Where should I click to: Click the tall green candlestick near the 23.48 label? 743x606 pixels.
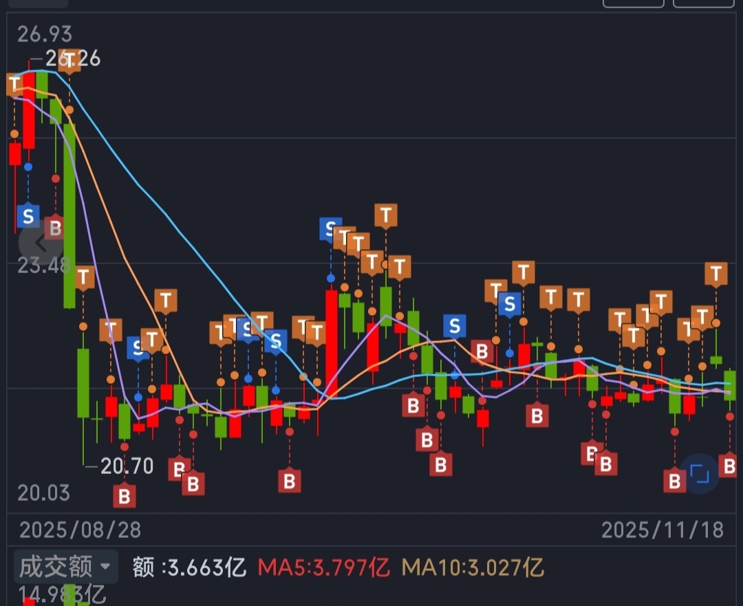coord(69,216)
